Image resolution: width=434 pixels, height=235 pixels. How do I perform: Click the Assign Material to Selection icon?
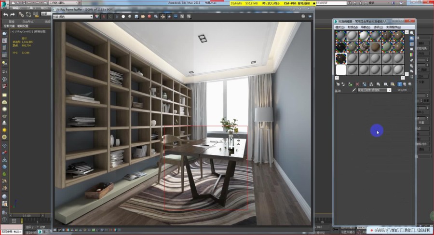[350, 84]
